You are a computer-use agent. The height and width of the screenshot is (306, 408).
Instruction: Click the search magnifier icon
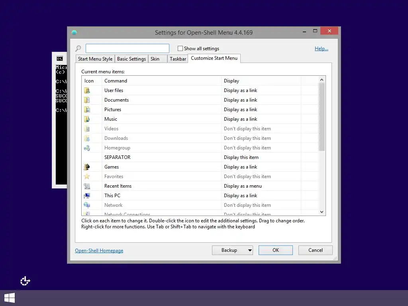(78, 48)
